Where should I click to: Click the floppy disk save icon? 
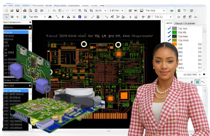point(18,10)
